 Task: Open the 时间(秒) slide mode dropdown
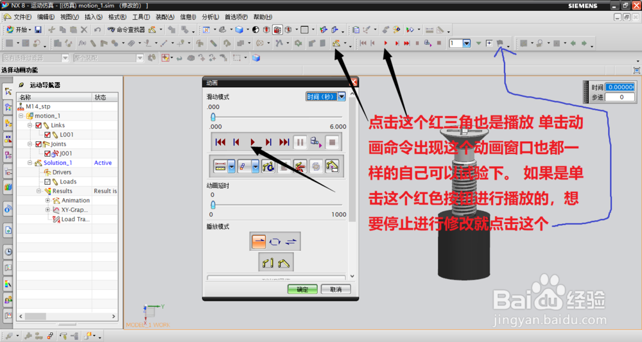click(342, 96)
